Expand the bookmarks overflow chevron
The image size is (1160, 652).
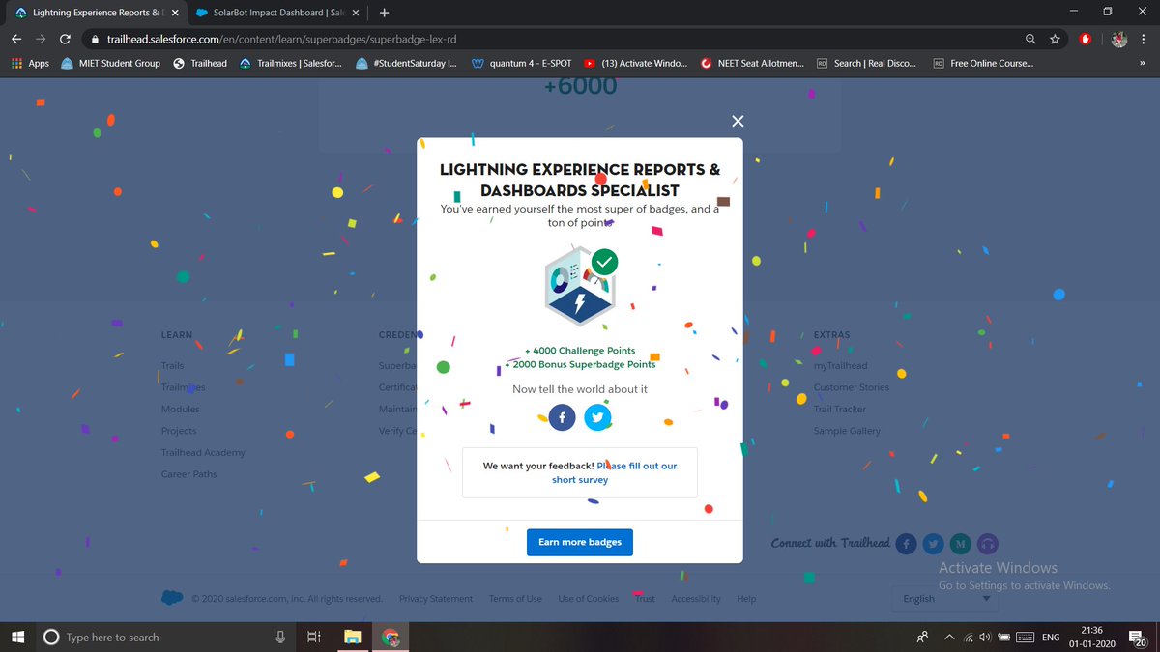click(x=1143, y=63)
